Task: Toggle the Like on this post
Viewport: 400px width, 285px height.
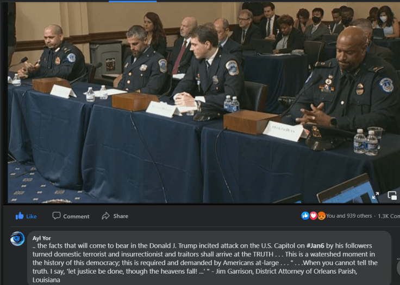Action: 26,216
